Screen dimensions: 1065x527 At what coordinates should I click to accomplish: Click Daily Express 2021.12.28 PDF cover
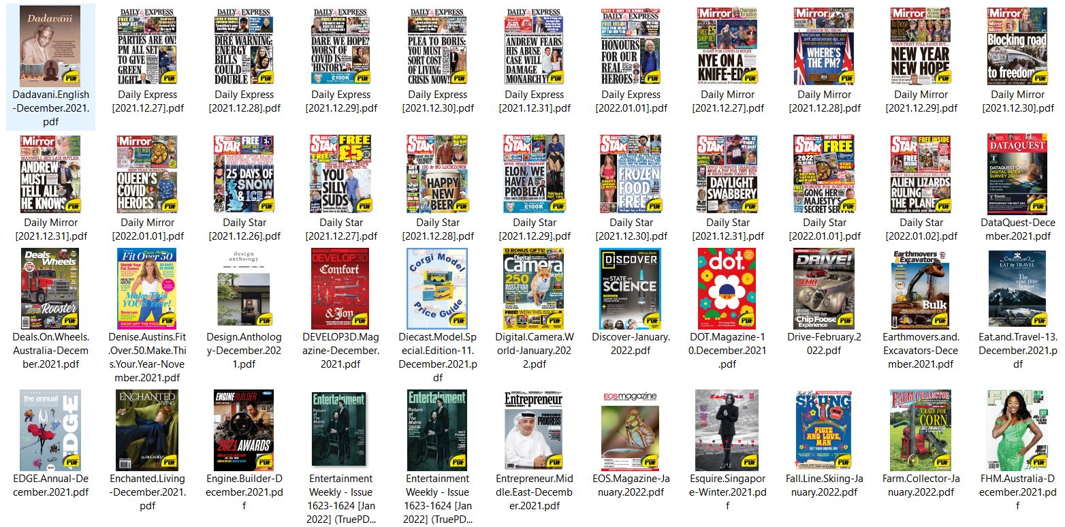click(x=244, y=46)
